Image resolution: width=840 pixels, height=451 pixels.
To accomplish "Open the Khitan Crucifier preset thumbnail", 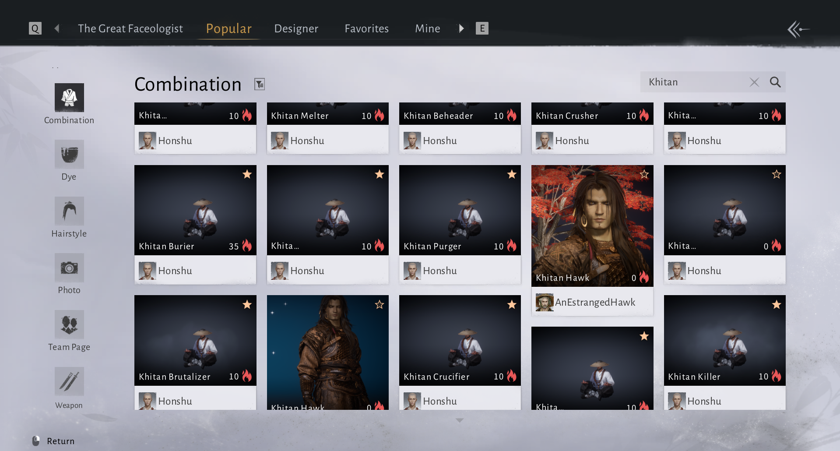I will click(460, 340).
